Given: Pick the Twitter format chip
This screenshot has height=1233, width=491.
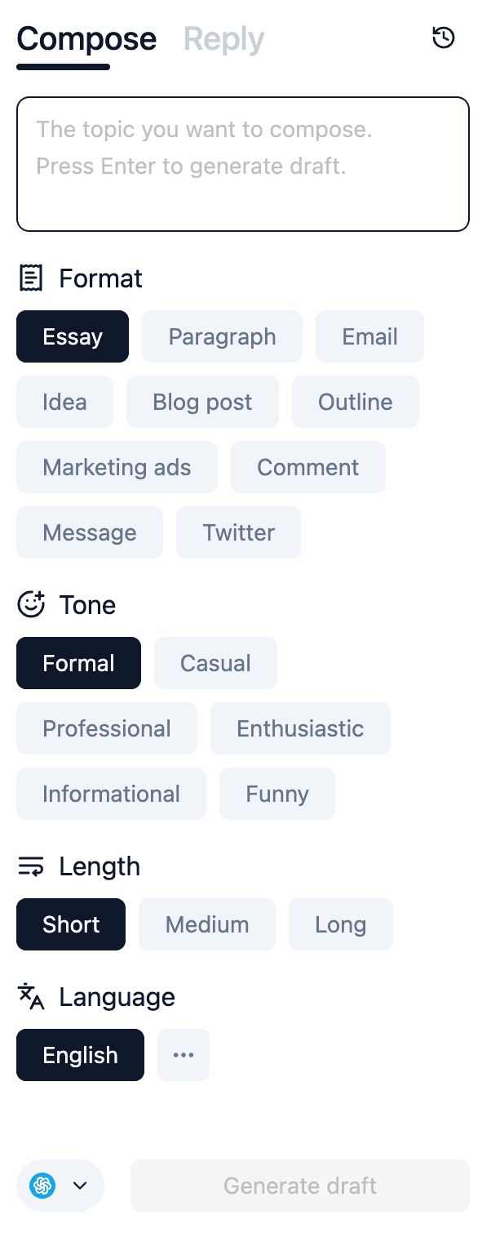Looking at the screenshot, I should 238,532.
